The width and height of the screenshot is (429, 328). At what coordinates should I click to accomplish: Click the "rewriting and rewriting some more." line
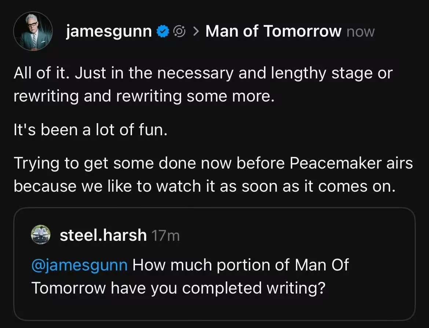point(144,96)
